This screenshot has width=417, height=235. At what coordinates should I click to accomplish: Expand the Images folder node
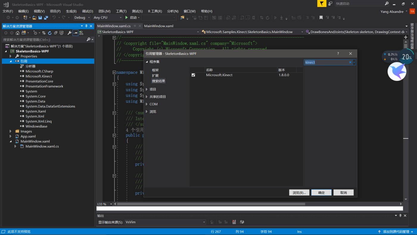point(11,131)
